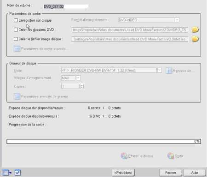The width and height of the screenshot is (207, 177).
Task: Browse folder for DVD folders path
Action: coord(195,30)
